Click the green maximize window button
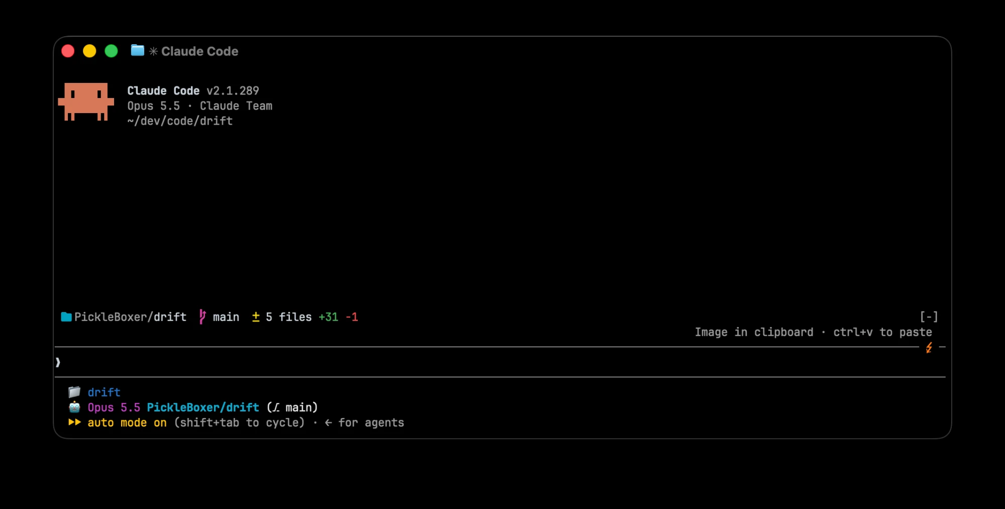 111,51
